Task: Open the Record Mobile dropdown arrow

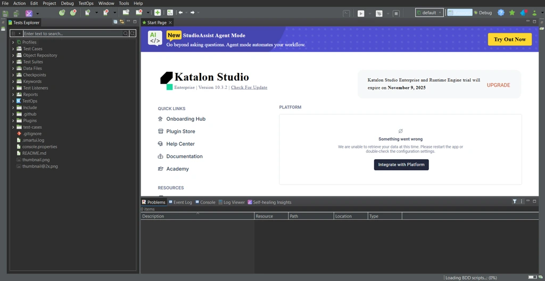Action: click(x=115, y=13)
